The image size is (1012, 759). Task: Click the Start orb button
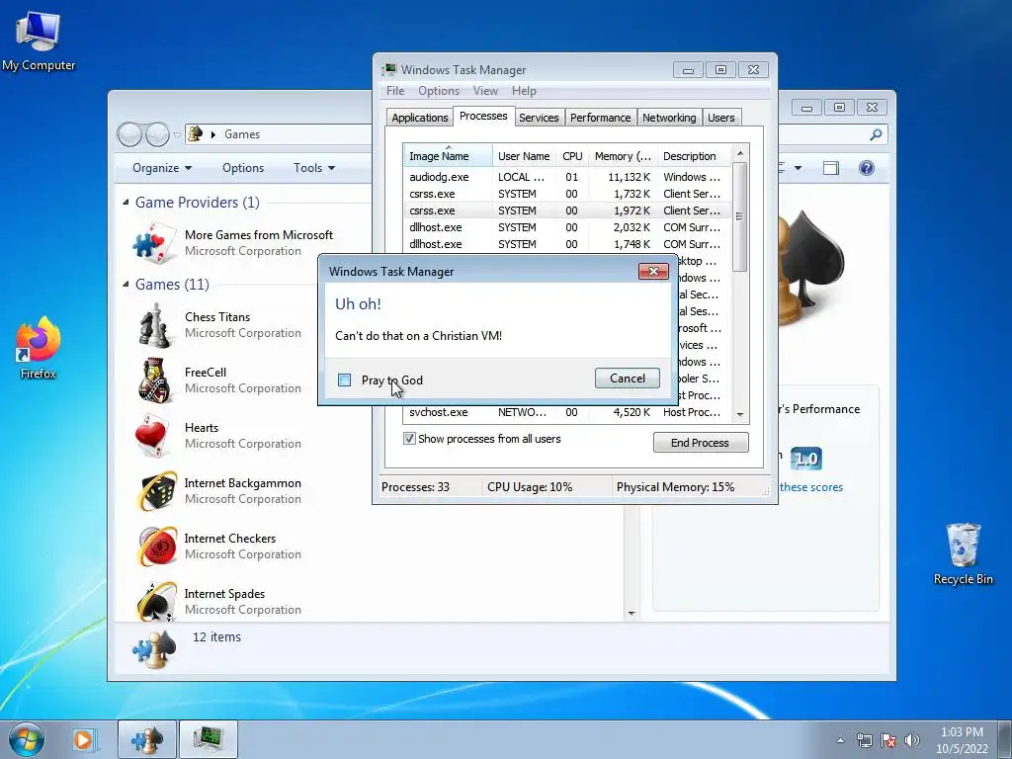pos(27,739)
